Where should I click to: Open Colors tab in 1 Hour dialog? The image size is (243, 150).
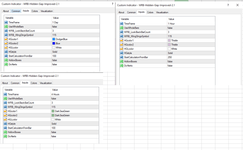(x=150, y=12)
